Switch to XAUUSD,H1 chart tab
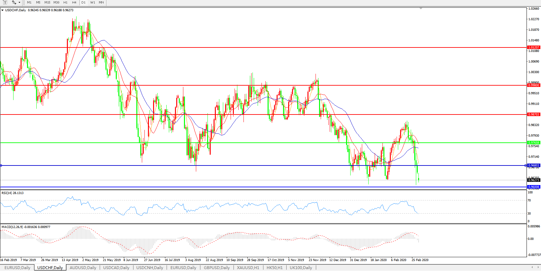 pos(248,267)
